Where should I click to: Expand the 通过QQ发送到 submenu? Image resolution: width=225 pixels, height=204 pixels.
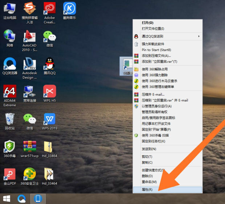[167, 36]
